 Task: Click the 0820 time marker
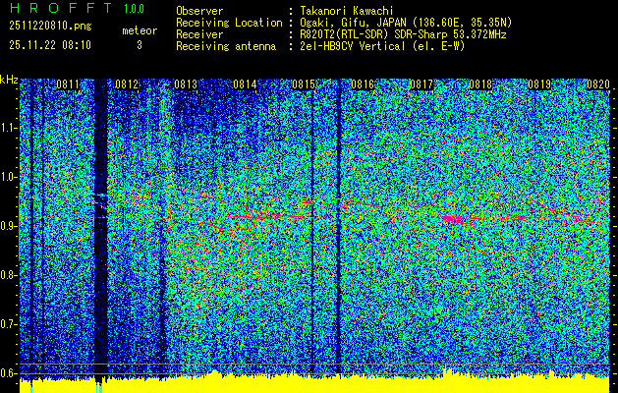[598, 84]
